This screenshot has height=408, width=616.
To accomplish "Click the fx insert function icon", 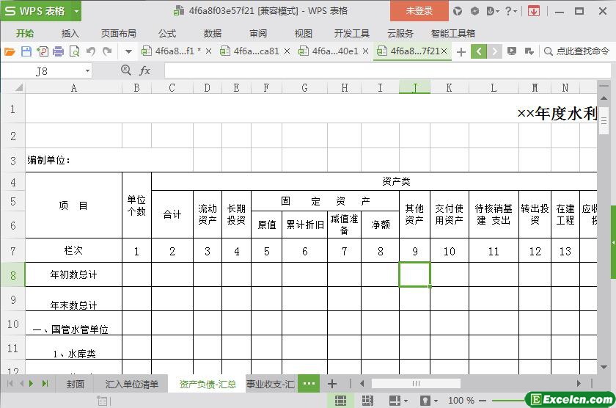I will 145,70.
